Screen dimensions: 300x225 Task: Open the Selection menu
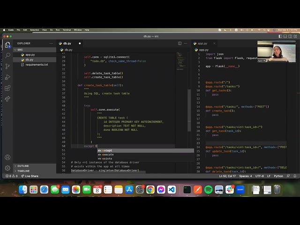click(34, 30)
